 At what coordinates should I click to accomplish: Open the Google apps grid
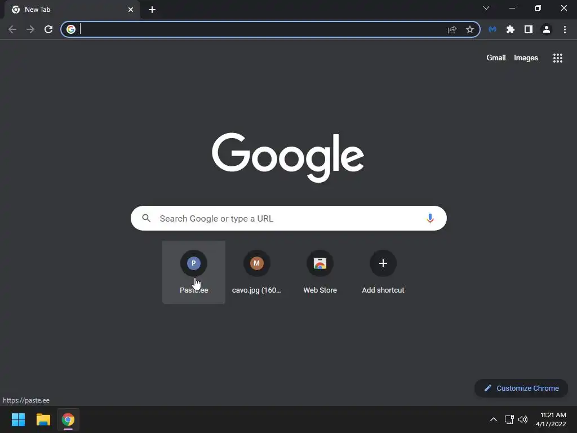pyautogui.click(x=557, y=58)
